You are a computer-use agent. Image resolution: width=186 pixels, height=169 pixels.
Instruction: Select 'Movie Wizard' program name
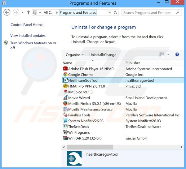79,98
